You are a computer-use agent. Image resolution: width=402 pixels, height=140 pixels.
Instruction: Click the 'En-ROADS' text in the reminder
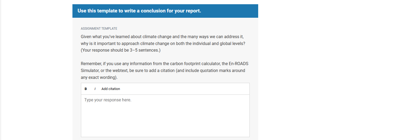coord(239,64)
